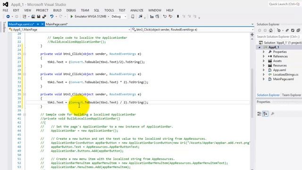Start debugging with the green play icon
Screen dimensions: 302x170
click(x=72, y=17)
